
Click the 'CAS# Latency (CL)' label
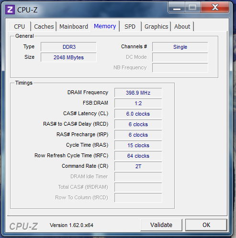[86, 113]
